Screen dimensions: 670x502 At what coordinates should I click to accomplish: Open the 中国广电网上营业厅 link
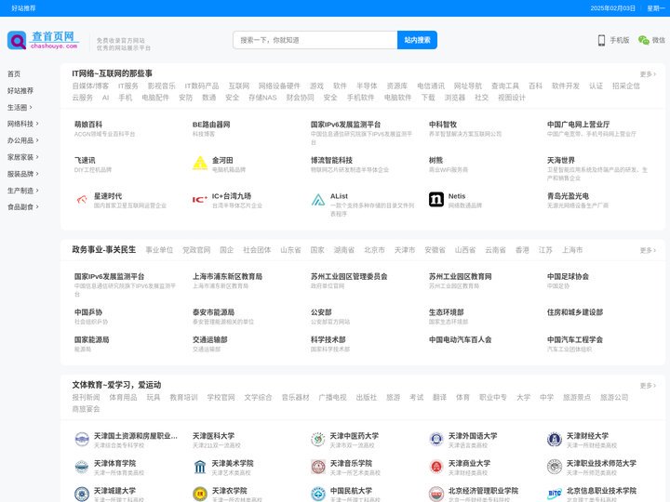coord(578,125)
